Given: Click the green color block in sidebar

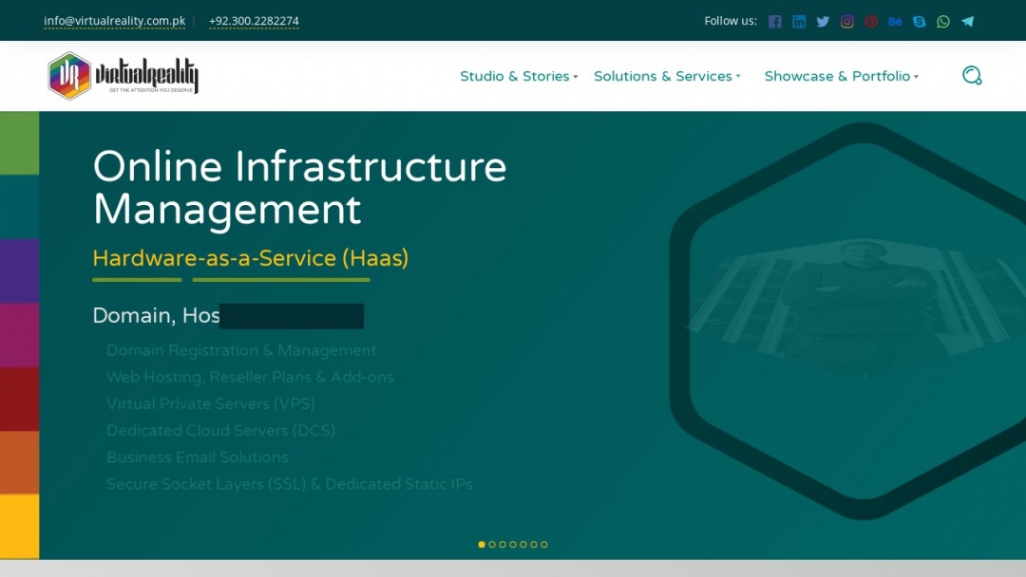Looking at the screenshot, I should click(19, 142).
